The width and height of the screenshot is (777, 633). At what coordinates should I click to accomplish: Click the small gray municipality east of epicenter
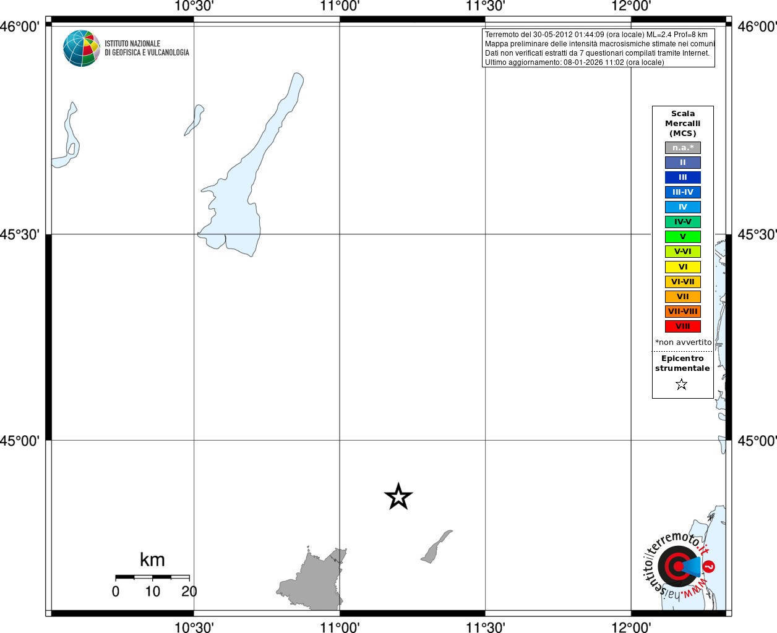point(436,548)
